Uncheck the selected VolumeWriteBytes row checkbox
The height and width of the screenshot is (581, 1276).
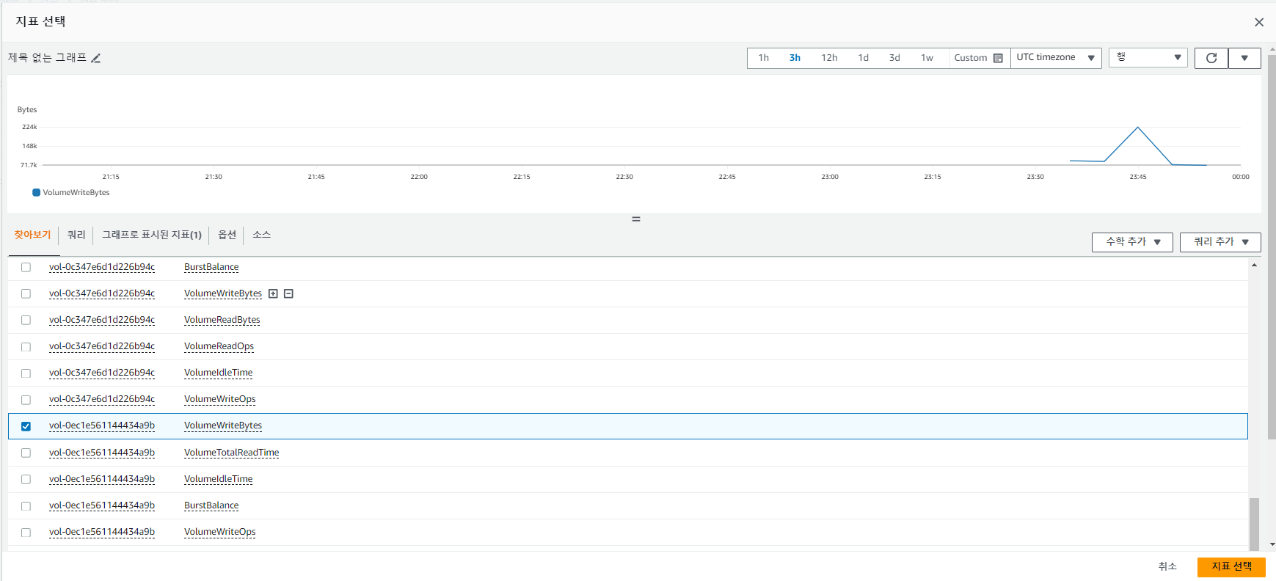[26, 426]
